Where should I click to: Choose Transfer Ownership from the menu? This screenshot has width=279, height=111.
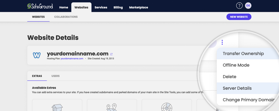[x=248, y=54]
